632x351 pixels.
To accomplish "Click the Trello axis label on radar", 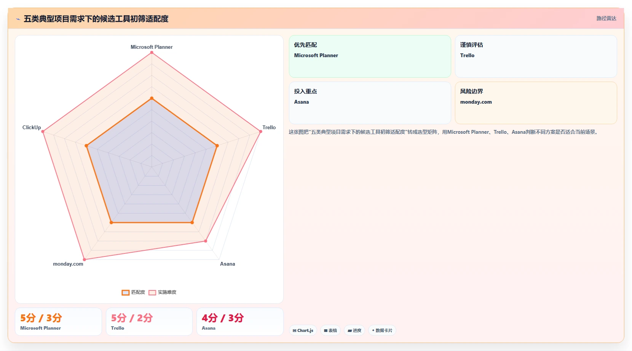I will [x=269, y=127].
